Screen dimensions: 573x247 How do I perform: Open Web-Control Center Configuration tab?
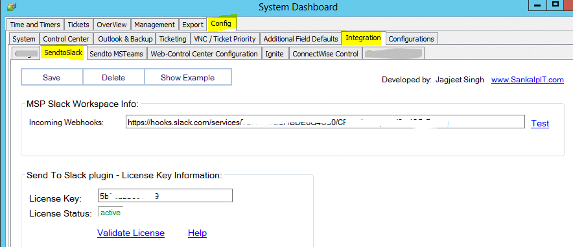tap(204, 54)
